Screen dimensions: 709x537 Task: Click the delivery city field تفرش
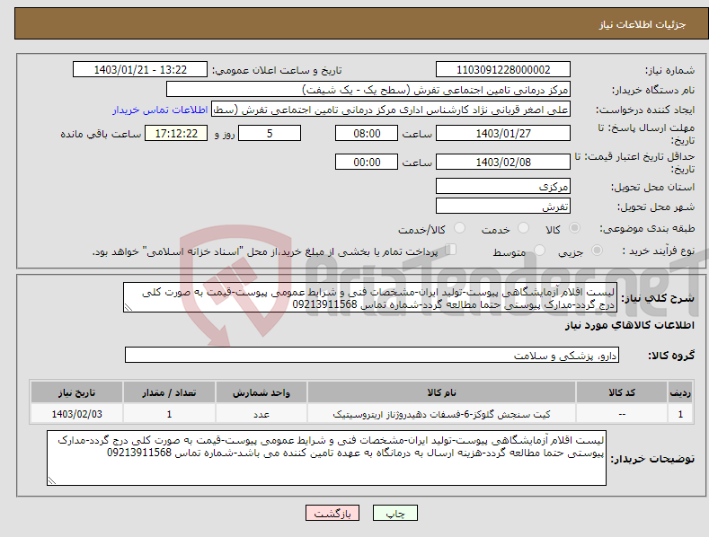coord(503,207)
